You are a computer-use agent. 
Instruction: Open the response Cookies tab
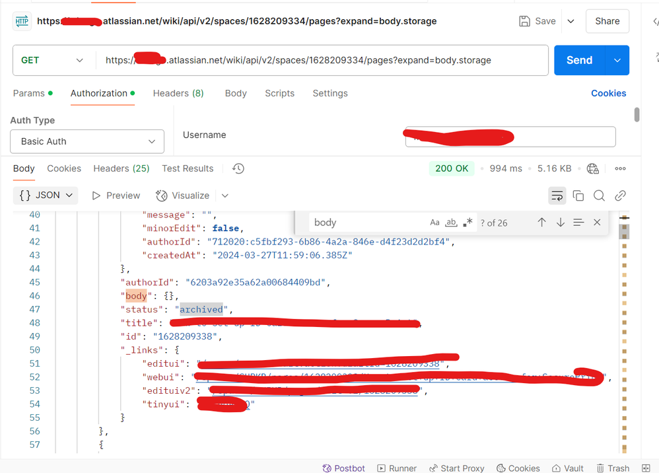(x=64, y=168)
